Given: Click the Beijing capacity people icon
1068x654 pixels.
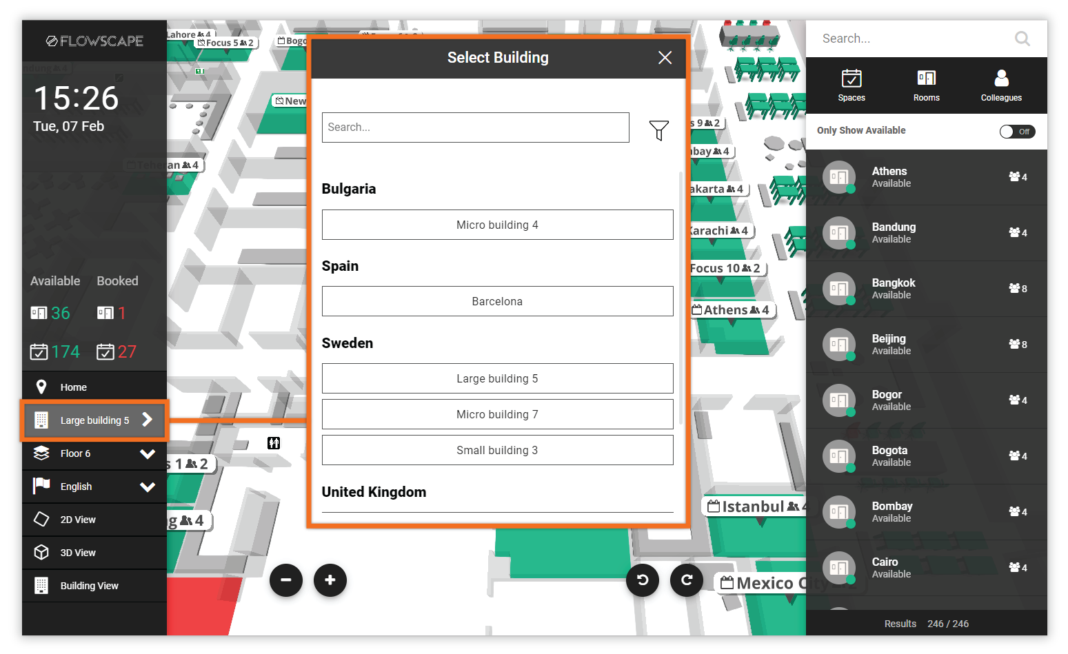Looking at the screenshot, I should [x=1014, y=344].
